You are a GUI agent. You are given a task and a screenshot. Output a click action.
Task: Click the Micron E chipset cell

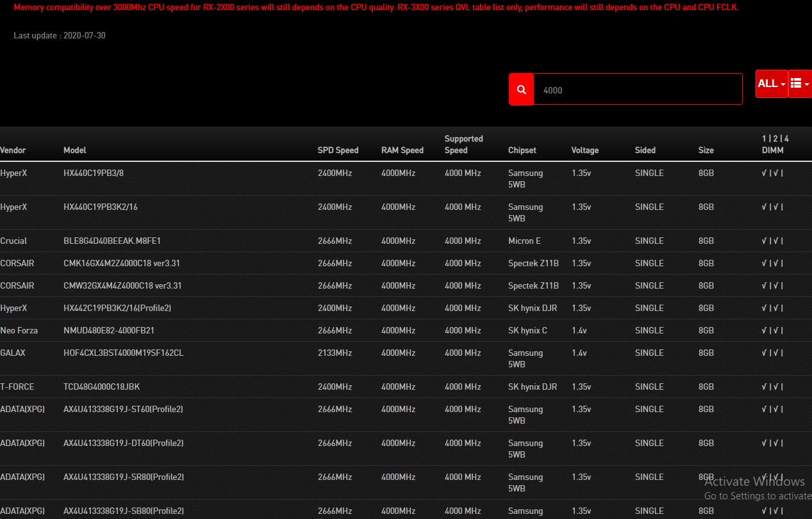(524, 241)
